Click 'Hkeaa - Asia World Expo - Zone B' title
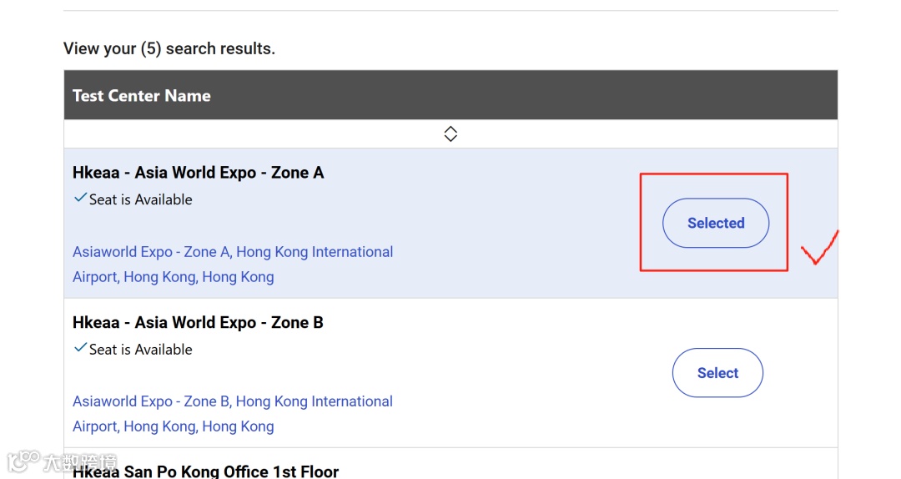This screenshot has width=901, height=479. (198, 323)
